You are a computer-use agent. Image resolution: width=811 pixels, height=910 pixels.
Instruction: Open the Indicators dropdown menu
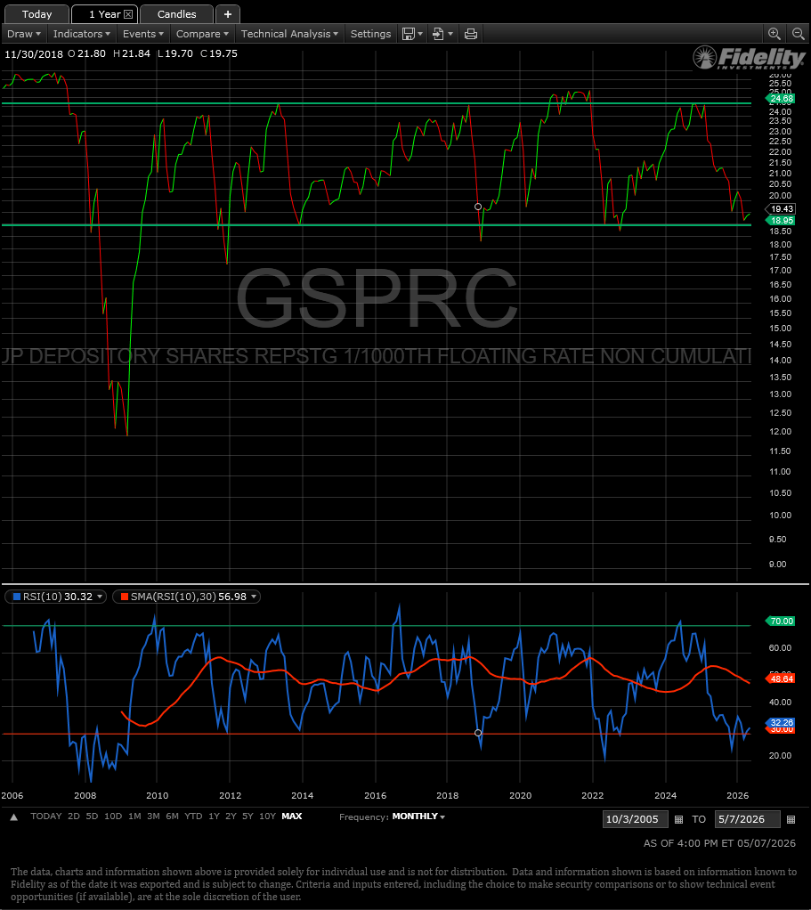coord(81,34)
